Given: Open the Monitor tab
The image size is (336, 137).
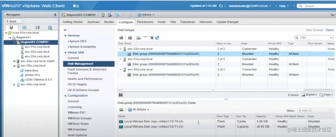Looking at the screenshot, I should pyautogui.click(x=109, y=22).
